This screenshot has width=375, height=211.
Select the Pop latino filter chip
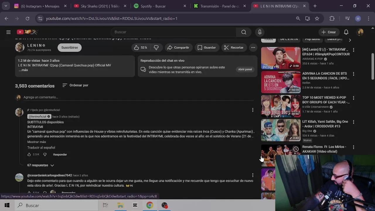point(313,39)
